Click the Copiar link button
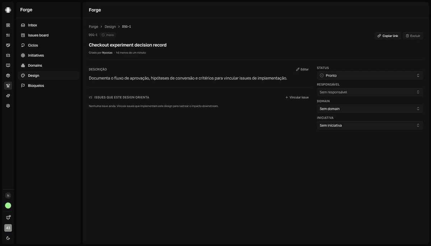 pyautogui.click(x=388, y=36)
